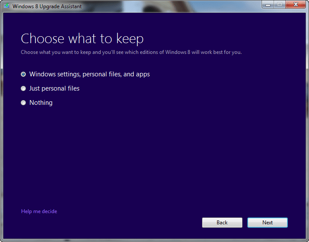Choose the 'Just personal files' radio button
Image resolution: width=309 pixels, height=242 pixels.
(23, 88)
